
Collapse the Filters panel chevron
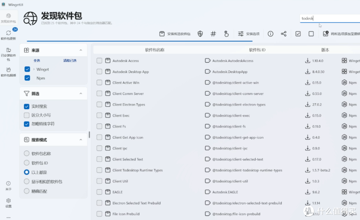[81, 93]
